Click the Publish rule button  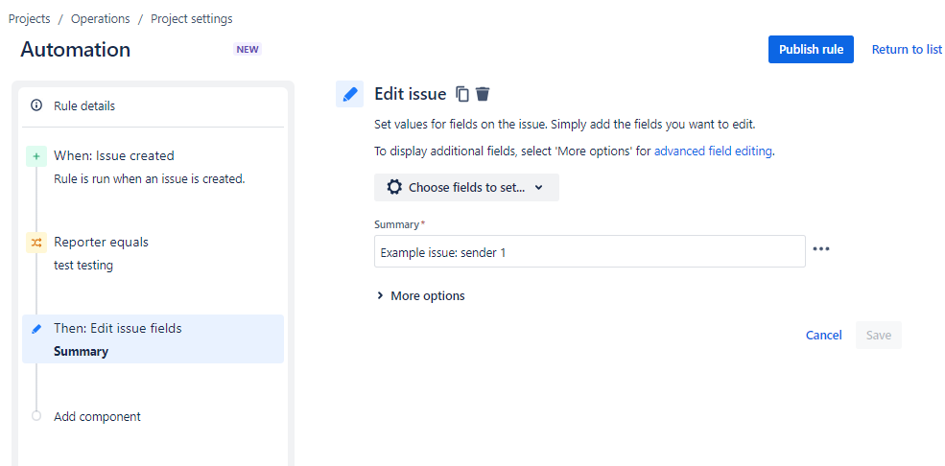point(811,49)
